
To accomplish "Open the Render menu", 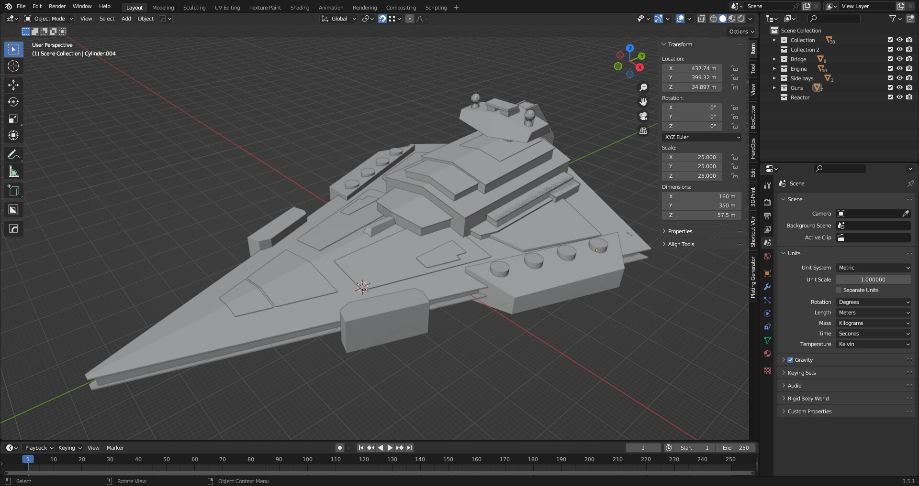I will [57, 6].
